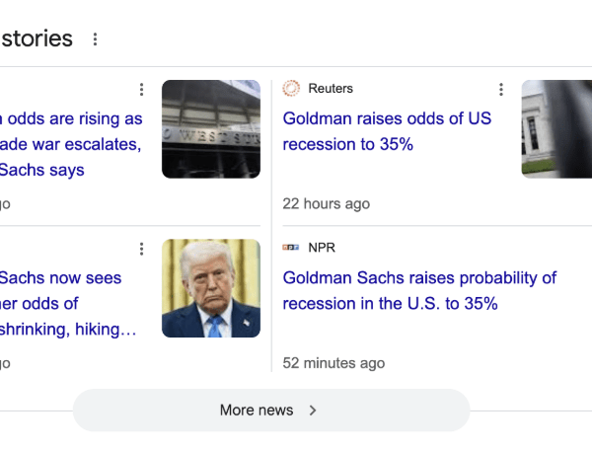Click the 'stories' section heading
592x450 pixels.
point(37,38)
